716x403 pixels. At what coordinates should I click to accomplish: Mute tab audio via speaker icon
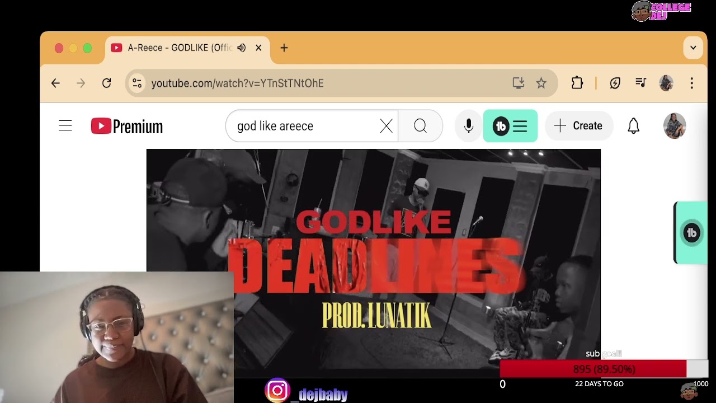242,48
